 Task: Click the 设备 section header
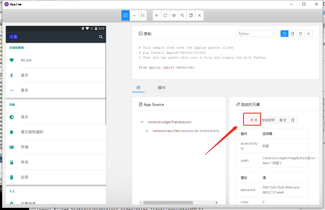click(12, 104)
